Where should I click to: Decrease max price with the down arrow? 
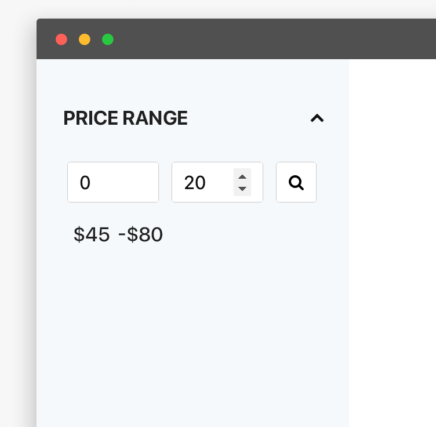pyautogui.click(x=242, y=189)
